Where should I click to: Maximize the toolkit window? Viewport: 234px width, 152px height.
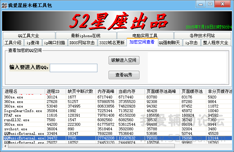click(210, 4)
